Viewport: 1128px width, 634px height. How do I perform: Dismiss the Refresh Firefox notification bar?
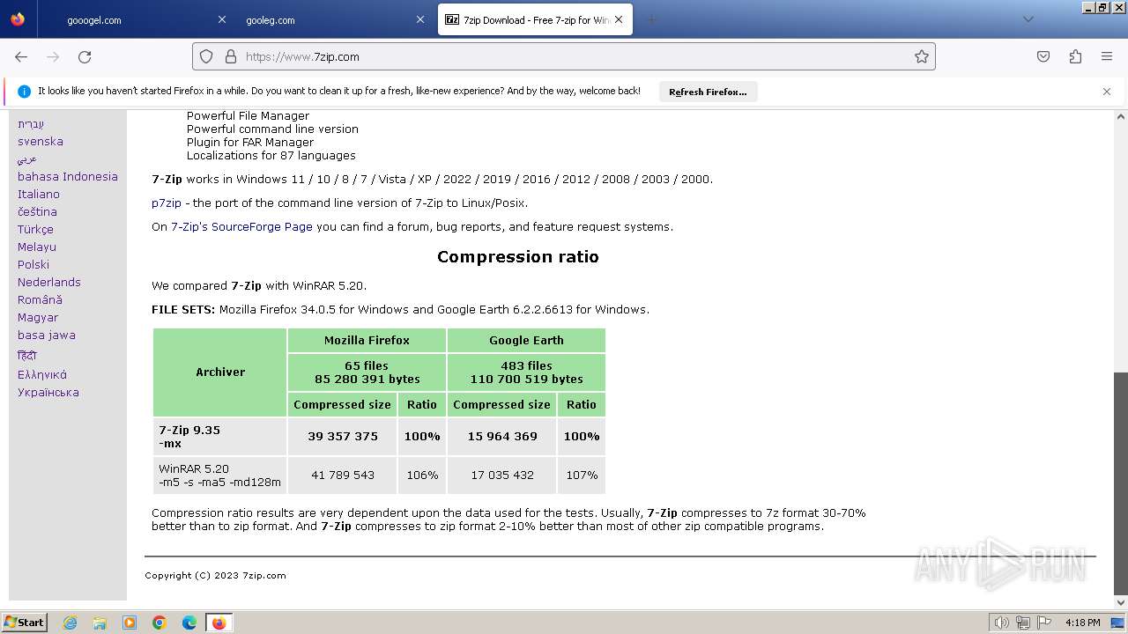(x=1107, y=92)
